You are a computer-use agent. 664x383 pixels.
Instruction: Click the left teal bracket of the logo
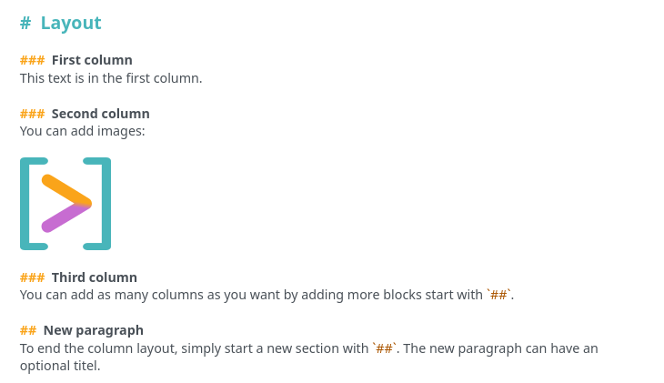click(x=34, y=204)
